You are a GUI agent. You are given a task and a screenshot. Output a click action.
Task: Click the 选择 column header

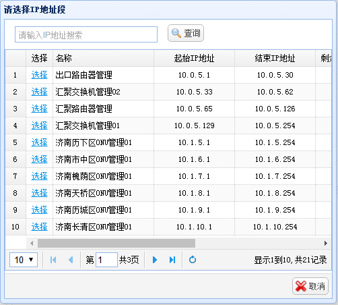pos(39,58)
